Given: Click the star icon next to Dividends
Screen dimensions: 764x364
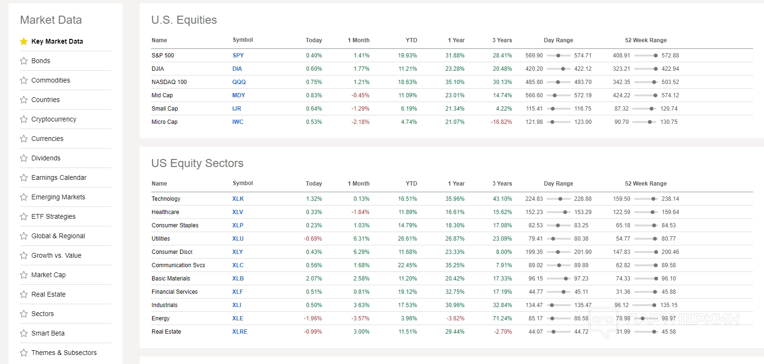Looking at the screenshot, I should pyautogui.click(x=24, y=158).
